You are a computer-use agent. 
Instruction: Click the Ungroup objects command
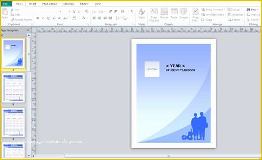point(235,15)
